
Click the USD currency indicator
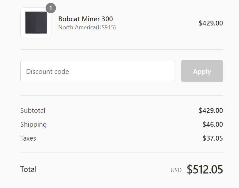tap(176, 170)
